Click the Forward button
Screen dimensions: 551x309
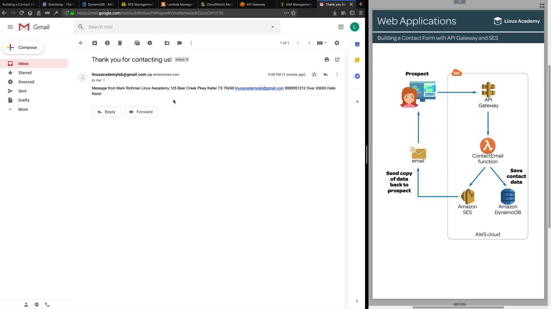pos(141,112)
